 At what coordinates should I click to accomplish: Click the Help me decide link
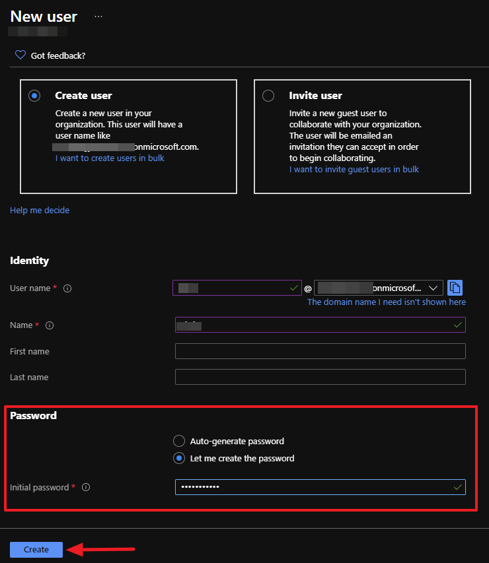(x=40, y=211)
